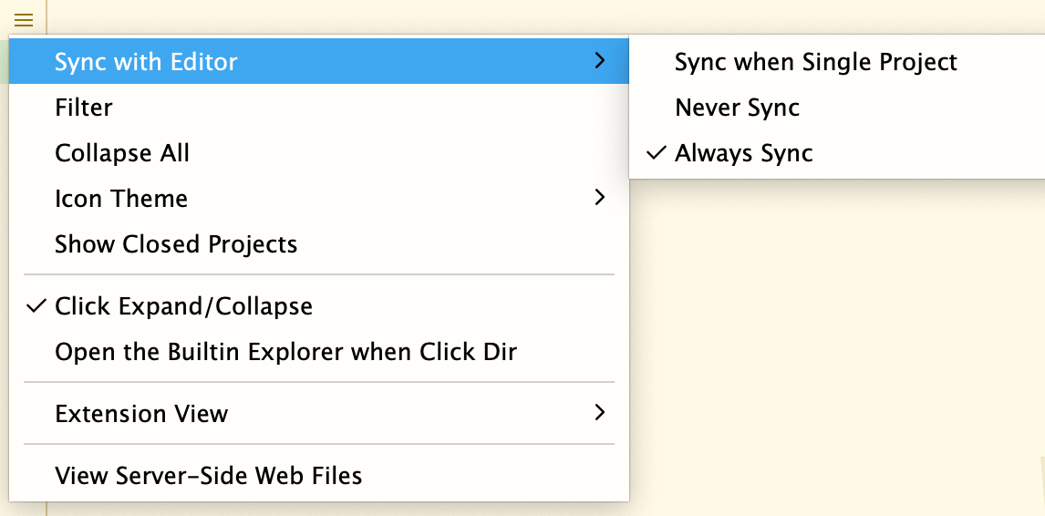Screen dimensions: 1045x516
Task: Select Sync when Single Project
Action: tap(837, 61)
